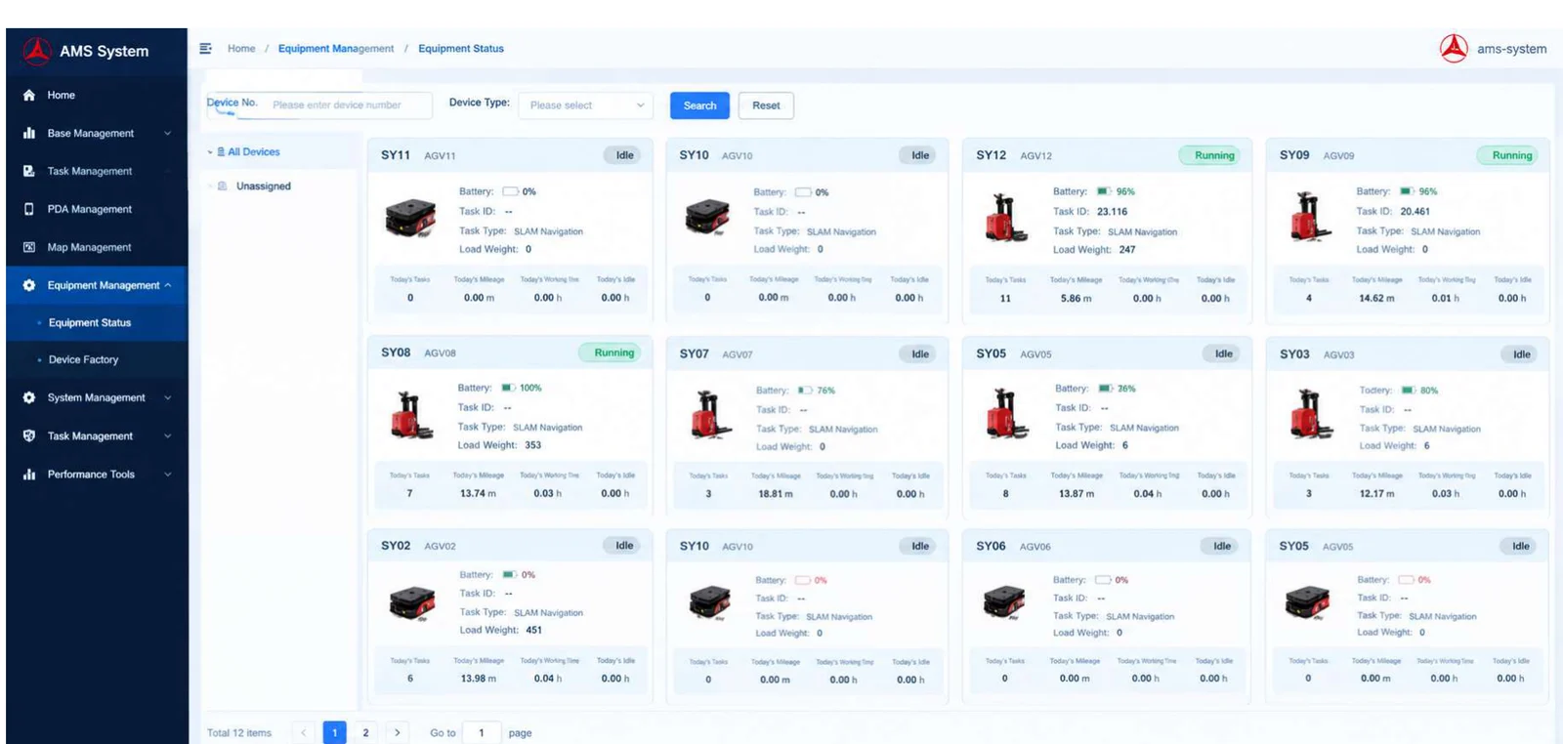Click the blue Search button
Viewport: 1563px width, 744px height.
(699, 105)
